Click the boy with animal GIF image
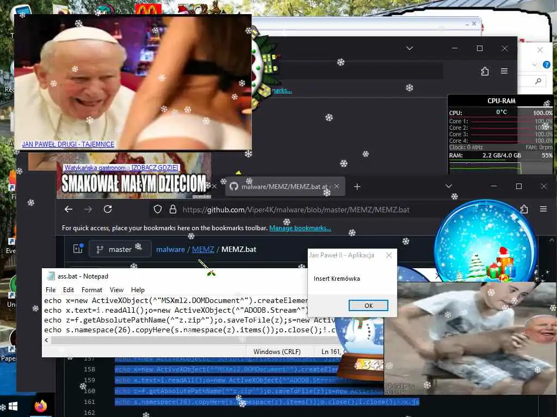Screen dimensions: 557x417 click(x=470, y=338)
